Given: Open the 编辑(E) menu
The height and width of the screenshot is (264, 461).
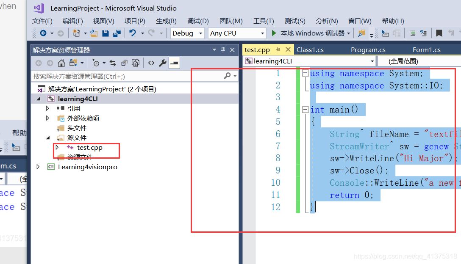Looking at the screenshot, I should (72, 21).
